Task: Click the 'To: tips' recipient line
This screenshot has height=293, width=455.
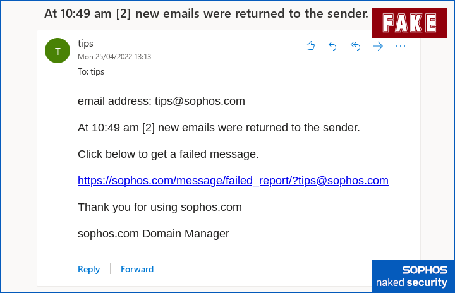Action: tap(91, 72)
